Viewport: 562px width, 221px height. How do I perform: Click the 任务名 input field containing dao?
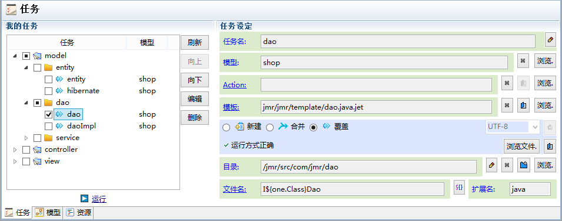[398, 41]
